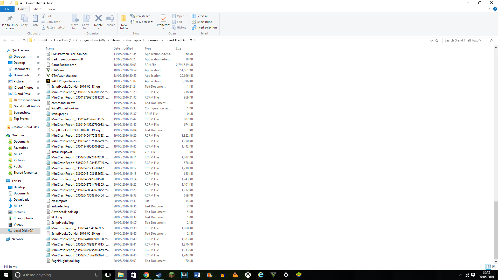Open the File menu
This screenshot has height=280, width=498.
7,9
